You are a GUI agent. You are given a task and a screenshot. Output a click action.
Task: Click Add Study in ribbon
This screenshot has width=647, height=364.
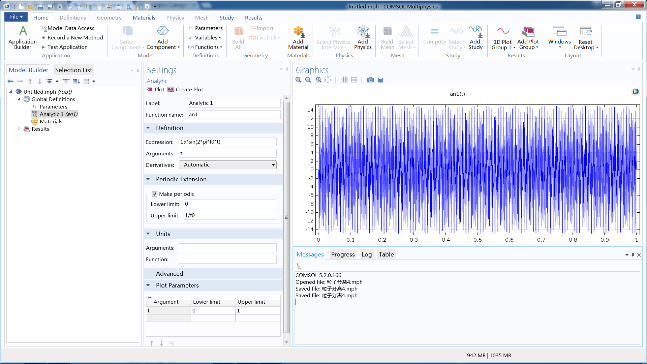(475, 37)
